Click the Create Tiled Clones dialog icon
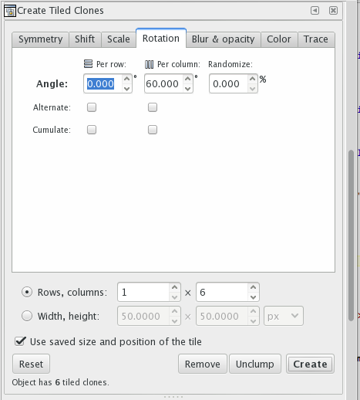 (x=10, y=11)
